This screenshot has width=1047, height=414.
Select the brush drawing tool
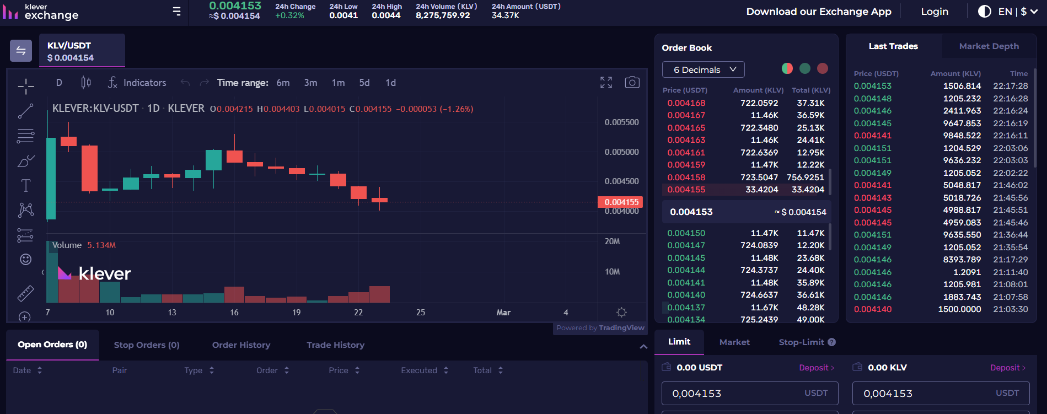25,161
